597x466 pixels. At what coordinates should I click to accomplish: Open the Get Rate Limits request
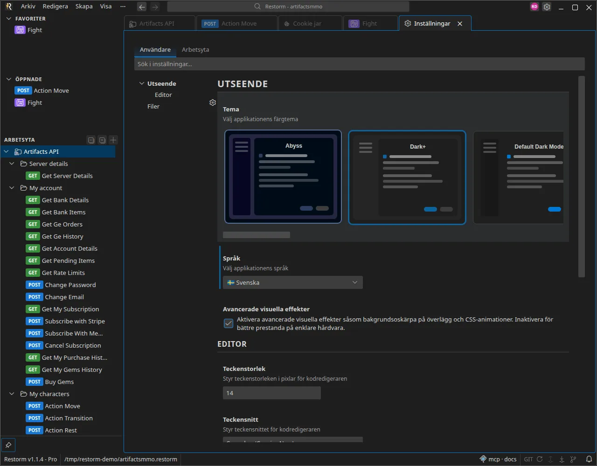(x=56, y=273)
